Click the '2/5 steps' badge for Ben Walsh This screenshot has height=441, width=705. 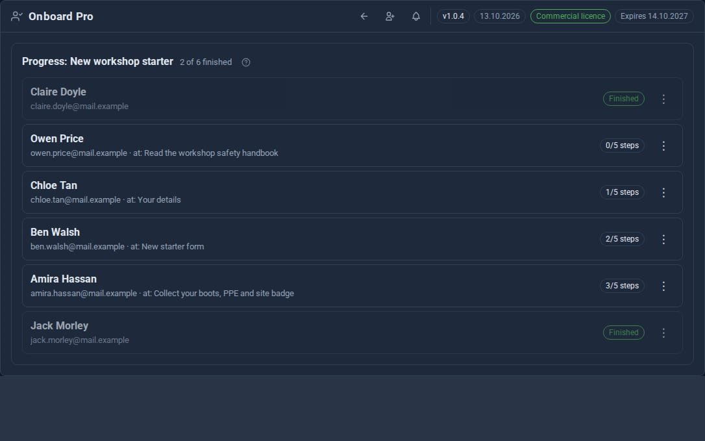(x=623, y=239)
